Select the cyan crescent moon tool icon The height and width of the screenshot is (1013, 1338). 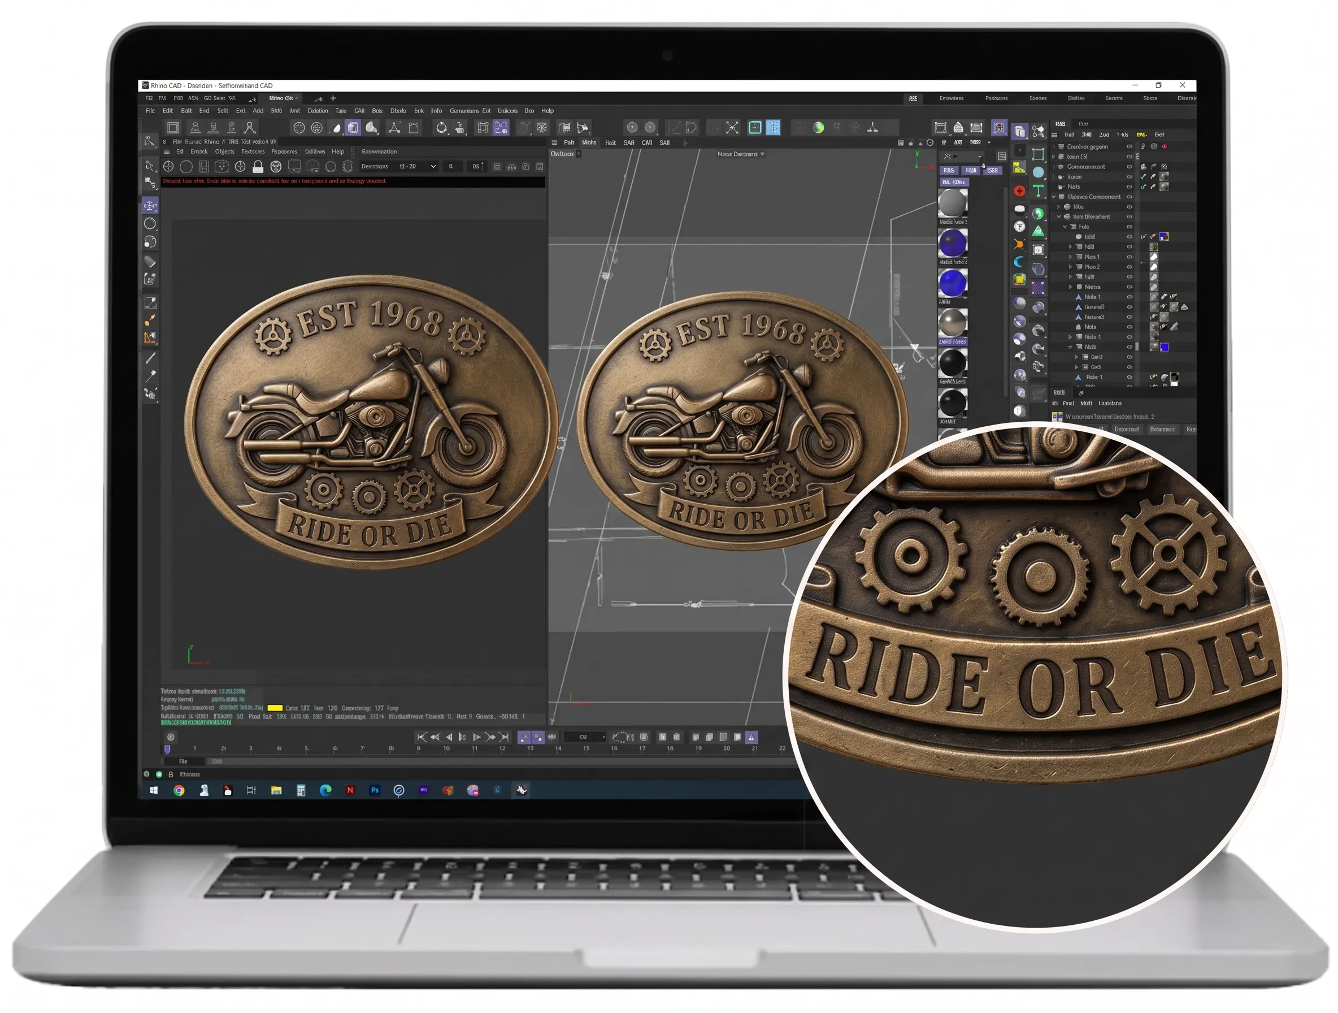1019,261
